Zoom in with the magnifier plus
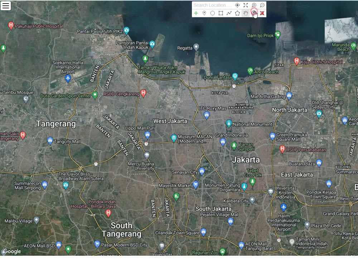Screen dimensions: 358x269 (x=254, y=5)
